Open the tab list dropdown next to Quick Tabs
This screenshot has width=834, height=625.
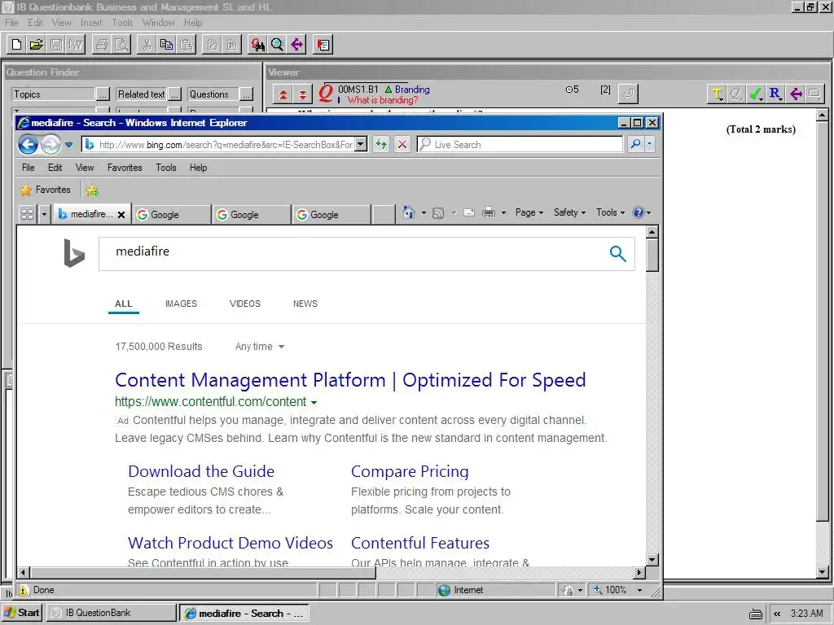(44, 214)
